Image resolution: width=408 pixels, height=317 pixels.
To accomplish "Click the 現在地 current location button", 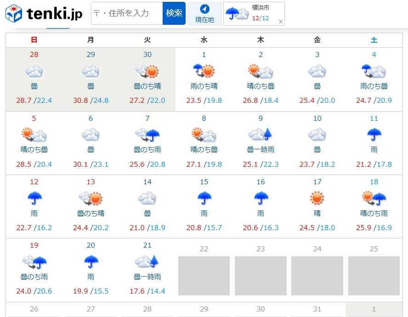I will coord(204,14).
